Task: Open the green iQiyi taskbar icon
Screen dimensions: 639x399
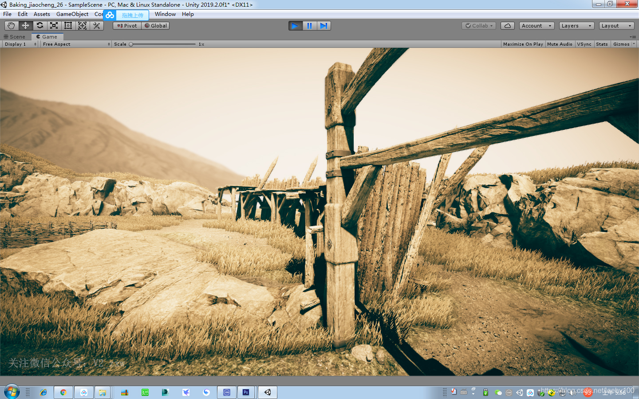Action: [x=145, y=392]
